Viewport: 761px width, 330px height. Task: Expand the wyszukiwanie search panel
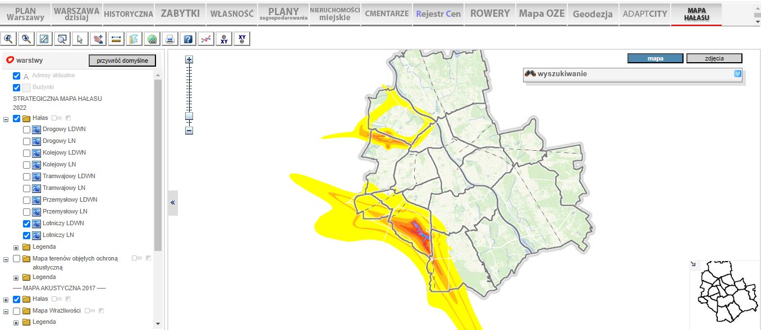tap(738, 73)
